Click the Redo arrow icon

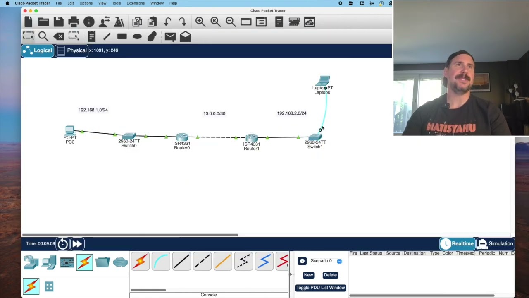tap(182, 22)
